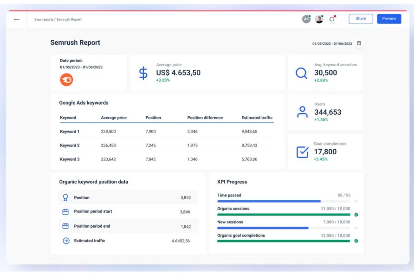The image size is (414, 276).
Task: Click the Share button
Action: pos(361,19)
